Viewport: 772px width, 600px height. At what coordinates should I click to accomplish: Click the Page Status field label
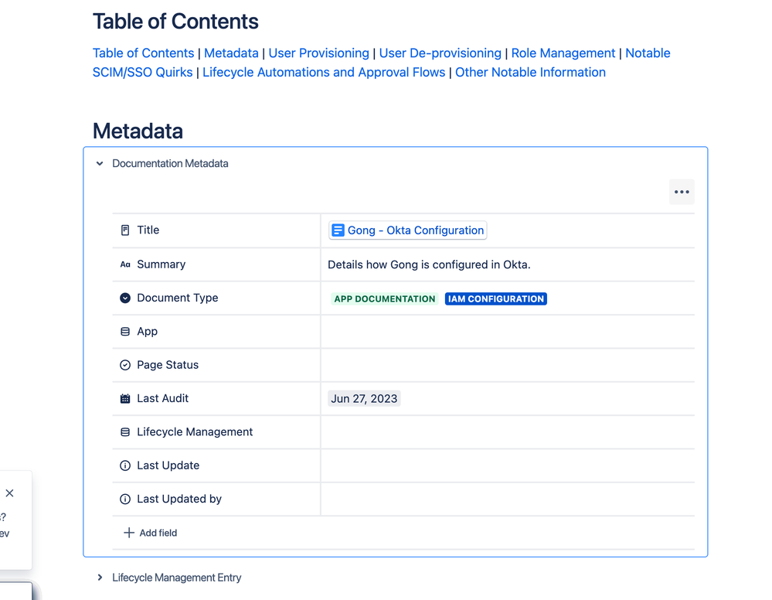[x=168, y=365]
